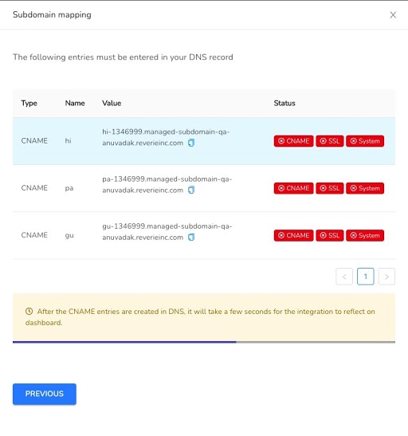This screenshot has height=436, width=408.
Task: Close the Subdomain mapping dialog
Action: pyautogui.click(x=393, y=15)
